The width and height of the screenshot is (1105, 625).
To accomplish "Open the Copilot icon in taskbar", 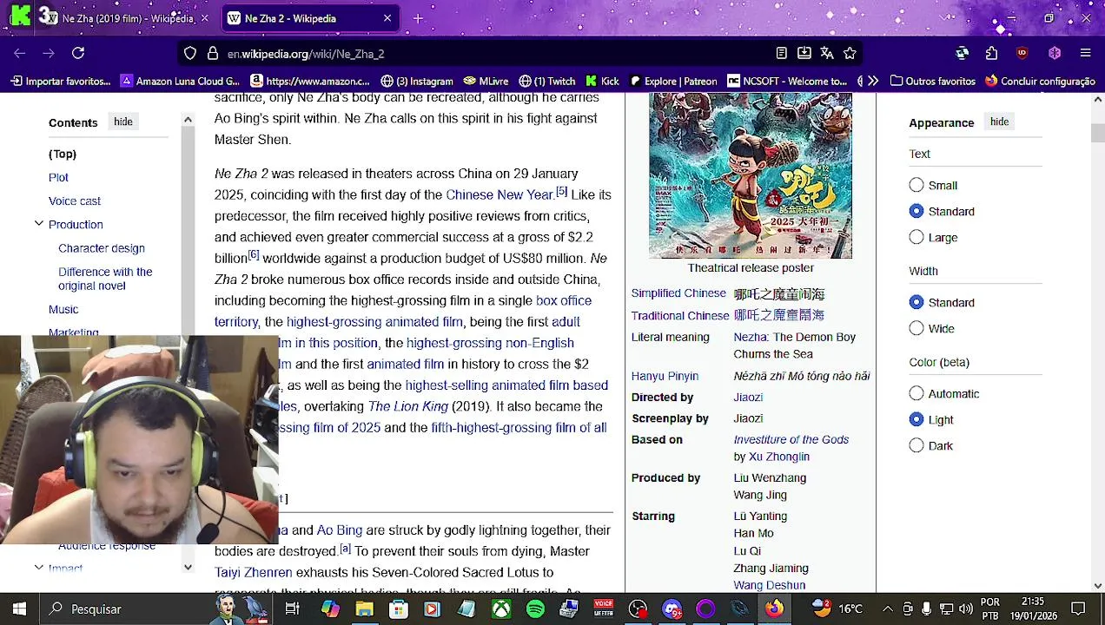I will point(330,609).
